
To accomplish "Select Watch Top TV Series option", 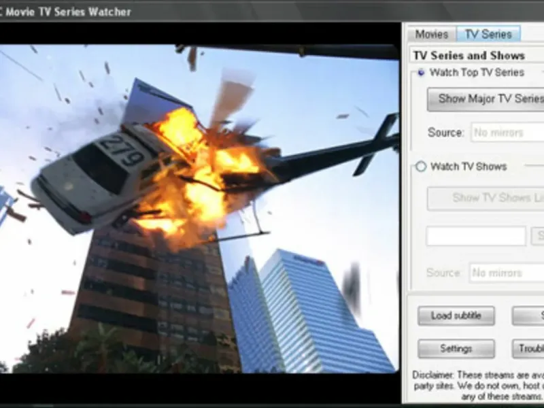I will (421, 73).
